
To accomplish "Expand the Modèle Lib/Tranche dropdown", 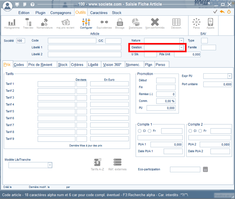I will [50, 165].
